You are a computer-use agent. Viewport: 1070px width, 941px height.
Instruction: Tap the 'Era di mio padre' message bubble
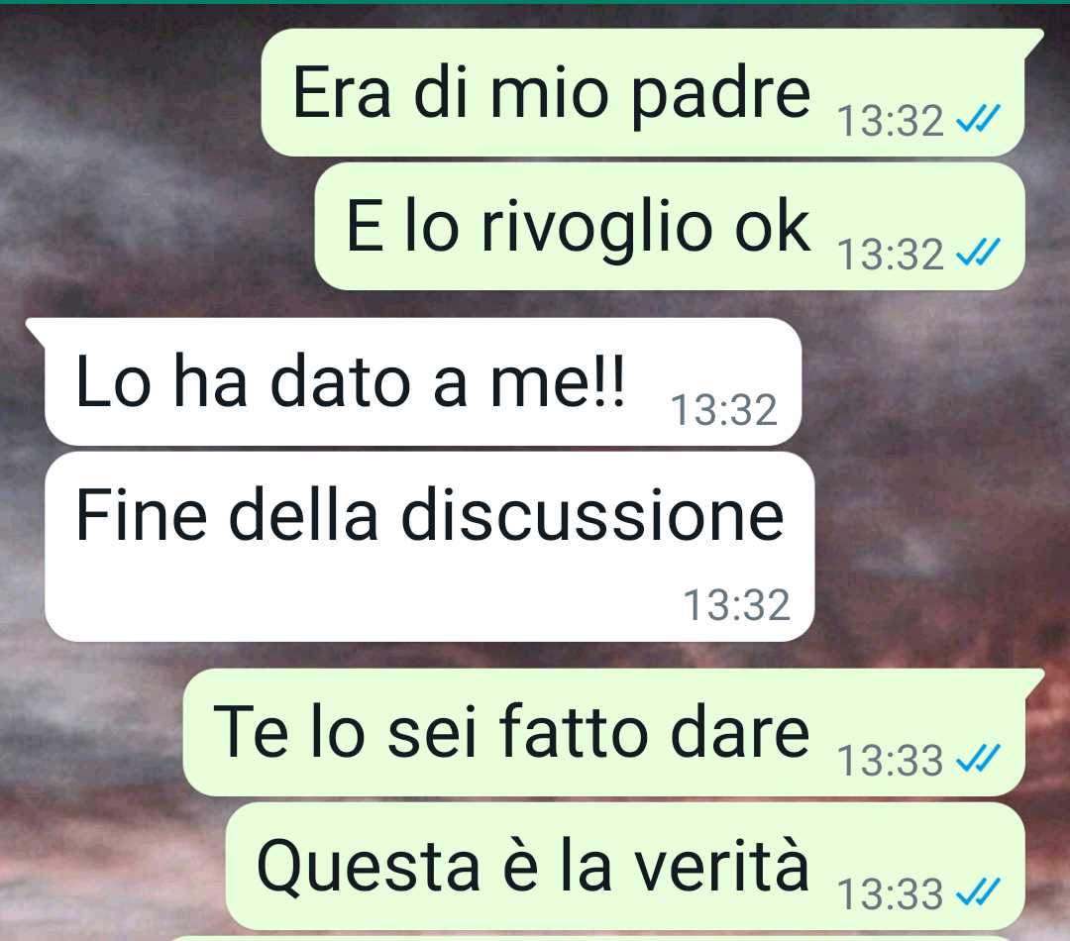click(652, 92)
